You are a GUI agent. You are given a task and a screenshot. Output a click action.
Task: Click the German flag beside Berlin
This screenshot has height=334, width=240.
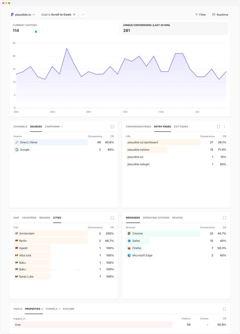tap(16, 241)
